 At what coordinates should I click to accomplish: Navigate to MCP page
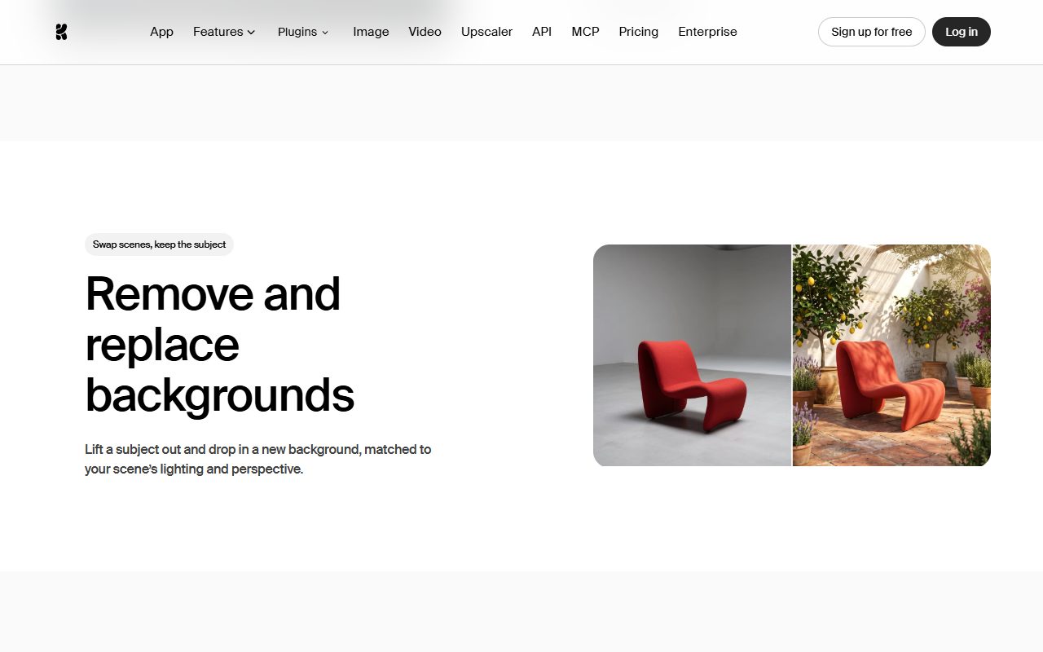click(585, 32)
